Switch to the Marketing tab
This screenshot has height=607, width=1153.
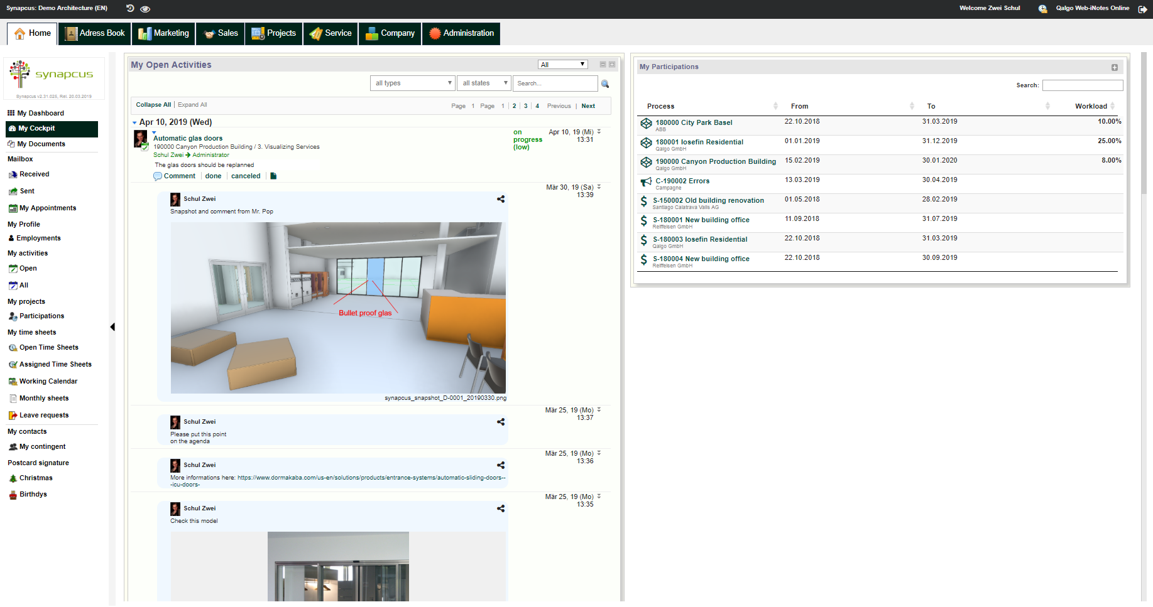(163, 33)
